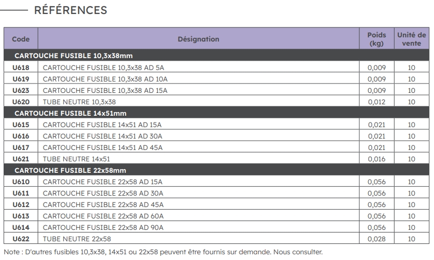Screen dimensions: 434x260
Task: Click the CARTOUCHE FUSIBLE 14x51mm section header
Action: tap(71, 113)
